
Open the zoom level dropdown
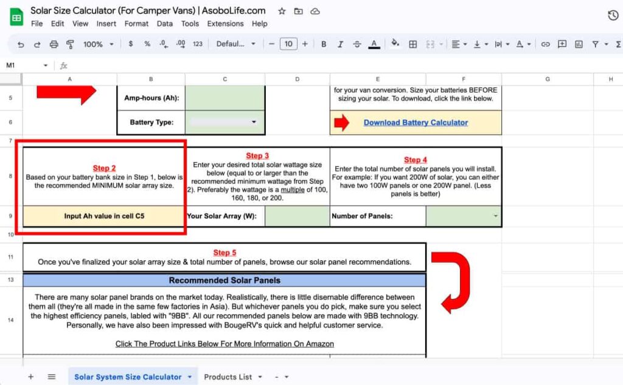[x=99, y=44]
